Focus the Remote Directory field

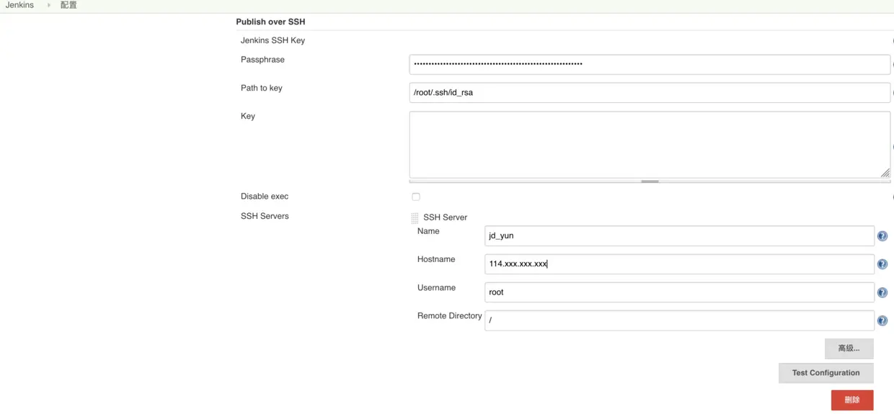point(679,320)
